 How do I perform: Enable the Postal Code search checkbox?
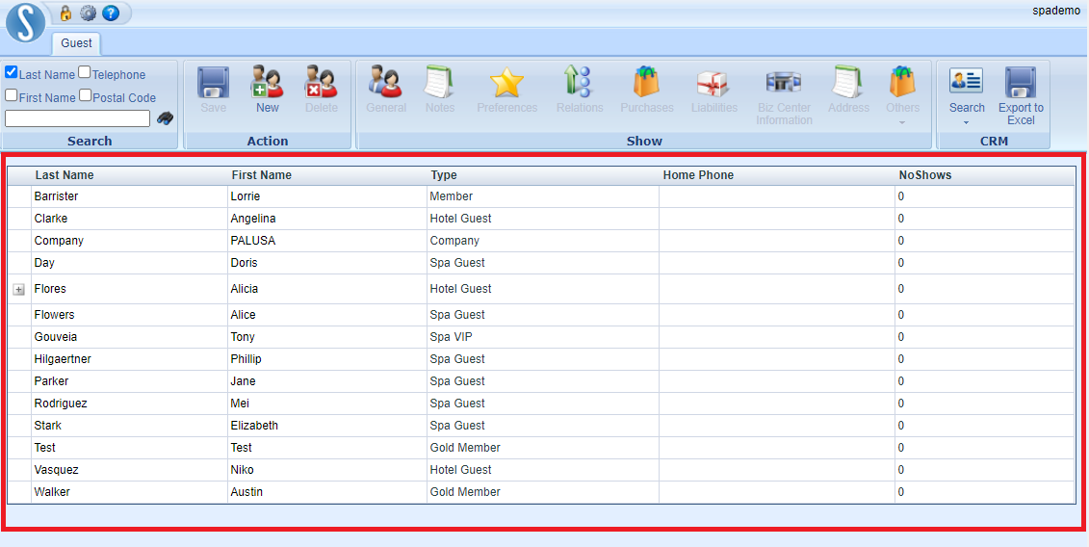tap(85, 95)
